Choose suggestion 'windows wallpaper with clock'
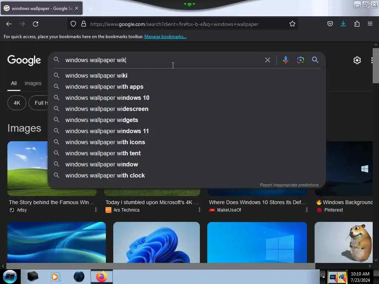This screenshot has height=284, width=379. pos(187,176)
